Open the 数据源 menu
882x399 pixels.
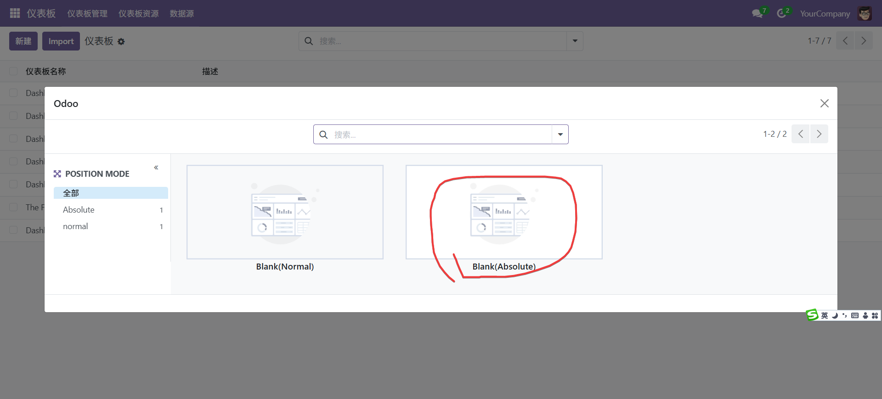[x=181, y=14]
